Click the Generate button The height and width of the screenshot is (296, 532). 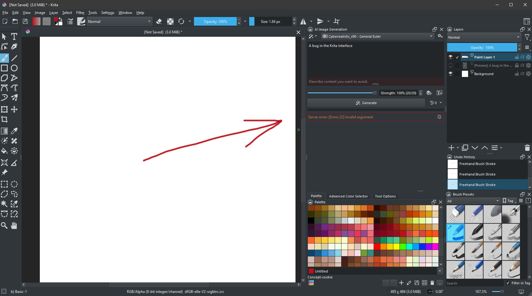pyautogui.click(x=366, y=103)
